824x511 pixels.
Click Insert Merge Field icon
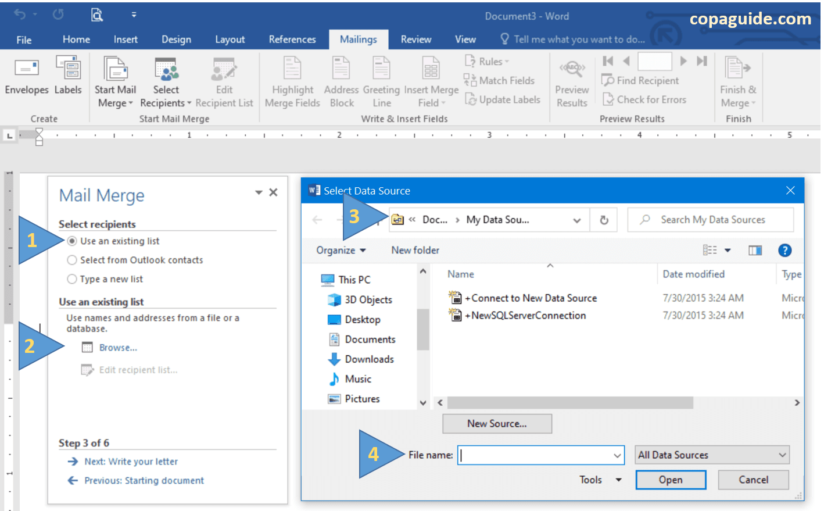pos(431,68)
